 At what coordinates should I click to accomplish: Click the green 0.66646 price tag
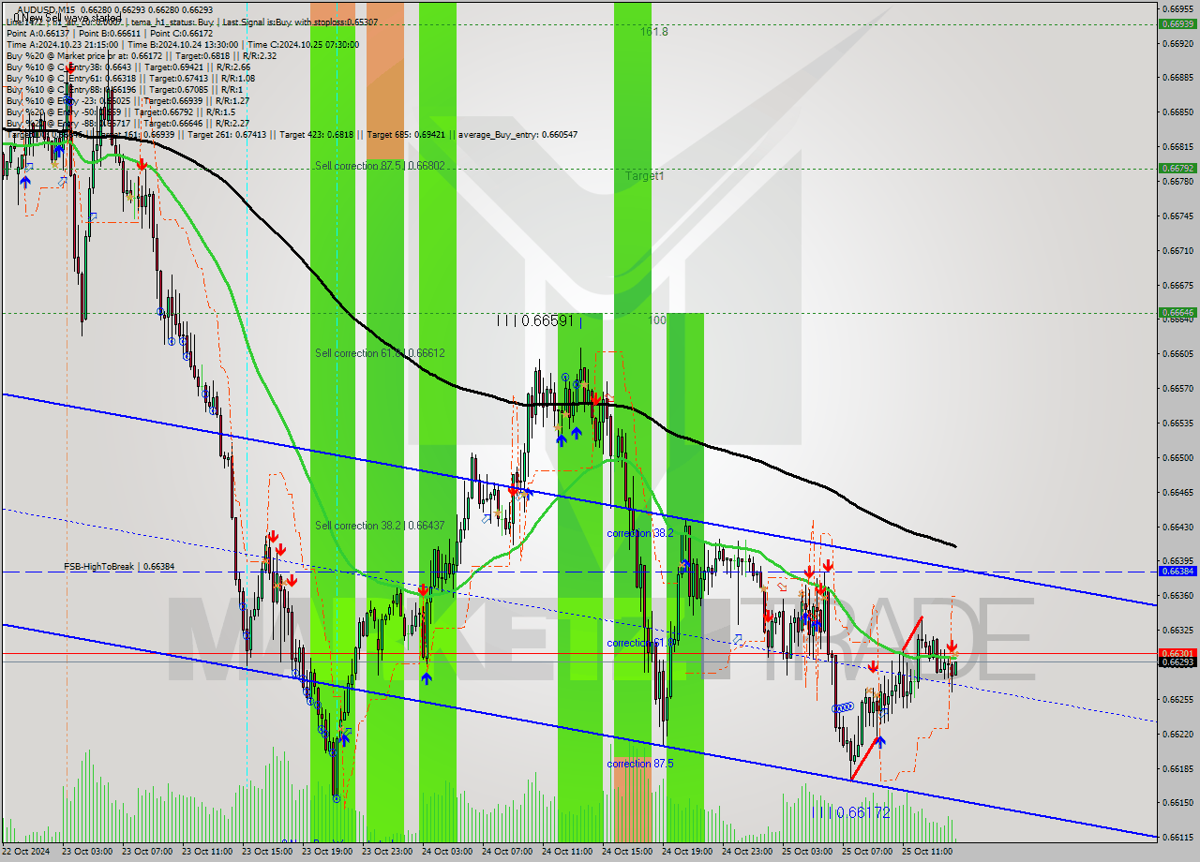coord(1177,312)
